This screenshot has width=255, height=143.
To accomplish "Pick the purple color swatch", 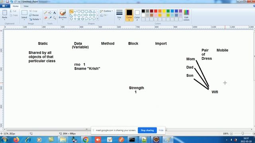I will point(180,11).
